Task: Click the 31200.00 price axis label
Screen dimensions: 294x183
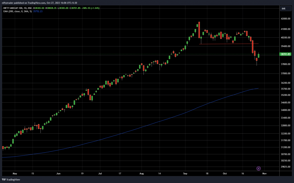Action: coord(286,147)
